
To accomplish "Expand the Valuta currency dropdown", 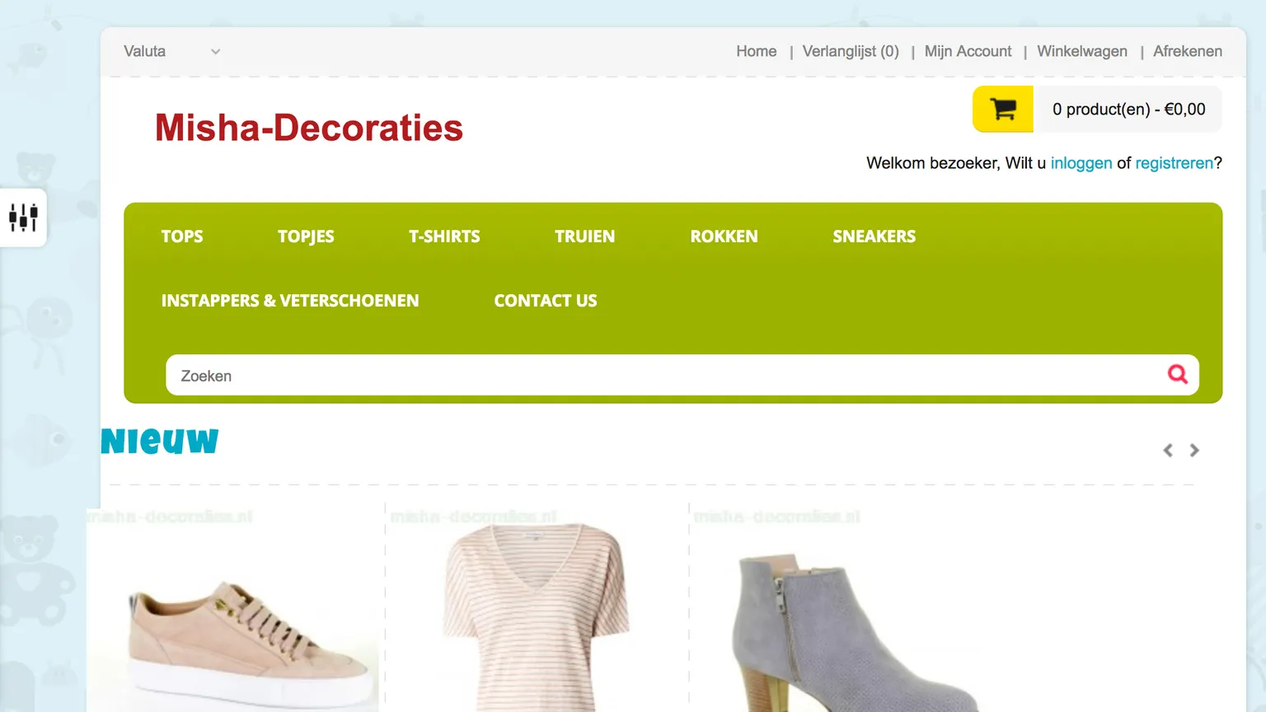I will pyautogui.click(x=171, y=51).
